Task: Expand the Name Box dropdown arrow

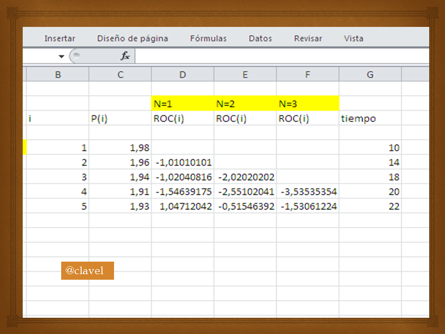Action: pyautogui.click(x=61, y=56)
